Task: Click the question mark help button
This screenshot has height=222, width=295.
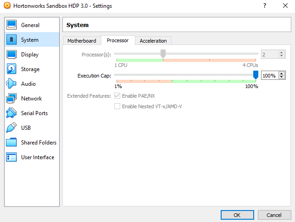Action: tap(265, 6)
